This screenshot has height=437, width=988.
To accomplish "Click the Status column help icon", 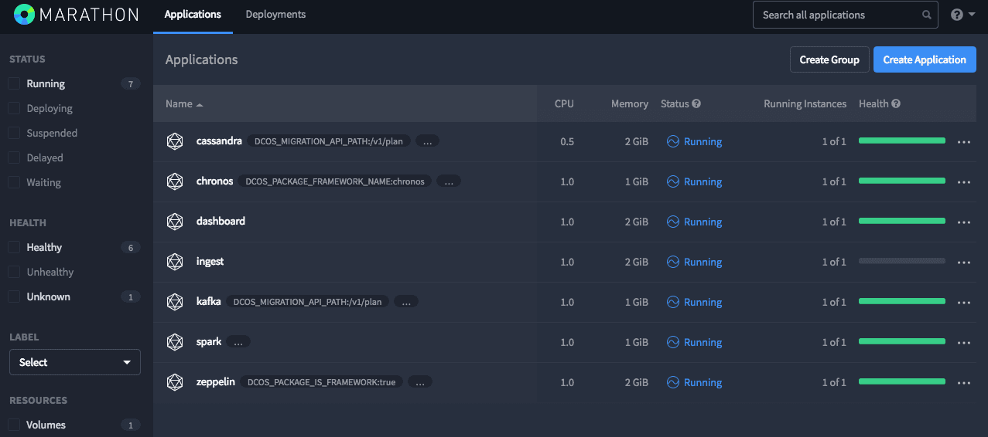I will (x=696, y=103).
